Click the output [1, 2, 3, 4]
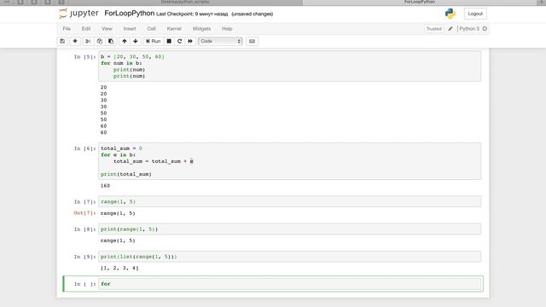This screenshot has height=307, width=546. click(119, 268)
